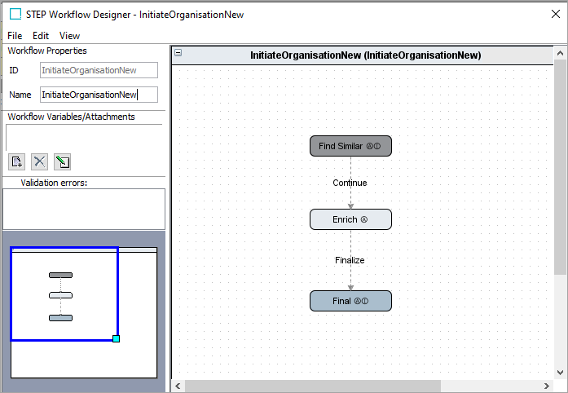Click the edit workflow variable pencil icon
The width and height of the screenshot is (568, 393).
click(62, 161)
